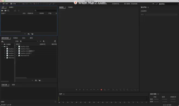The image size is (179, 106).
Task: Open the 内容 contents location dropdown
Action: (29, 41)
